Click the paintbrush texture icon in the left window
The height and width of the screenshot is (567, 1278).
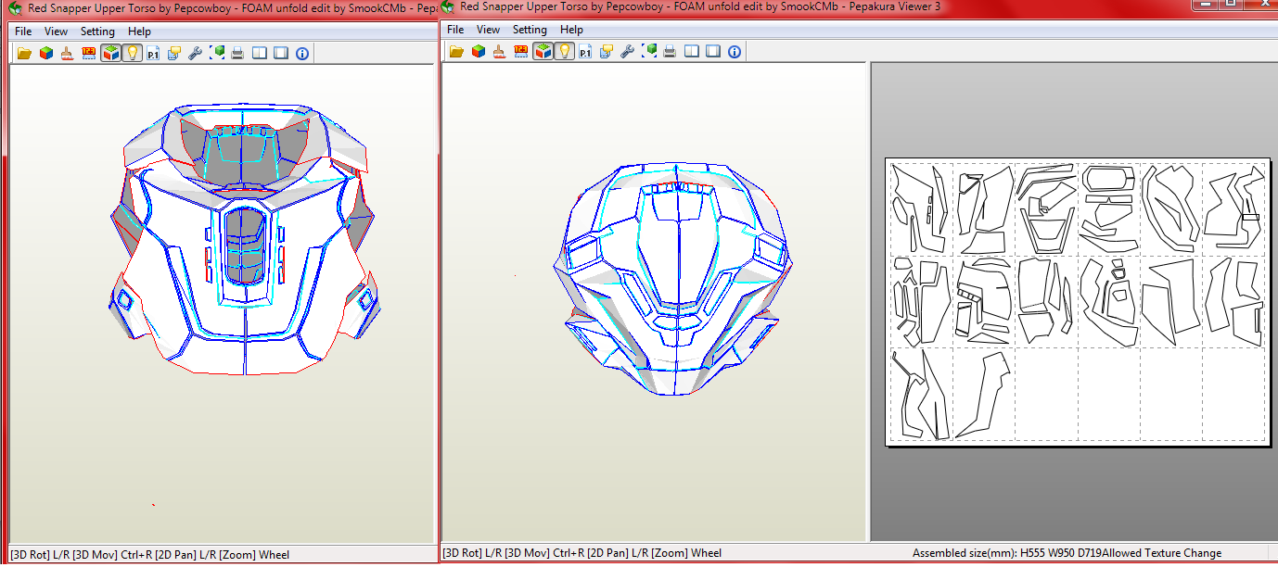pos(67,53)
